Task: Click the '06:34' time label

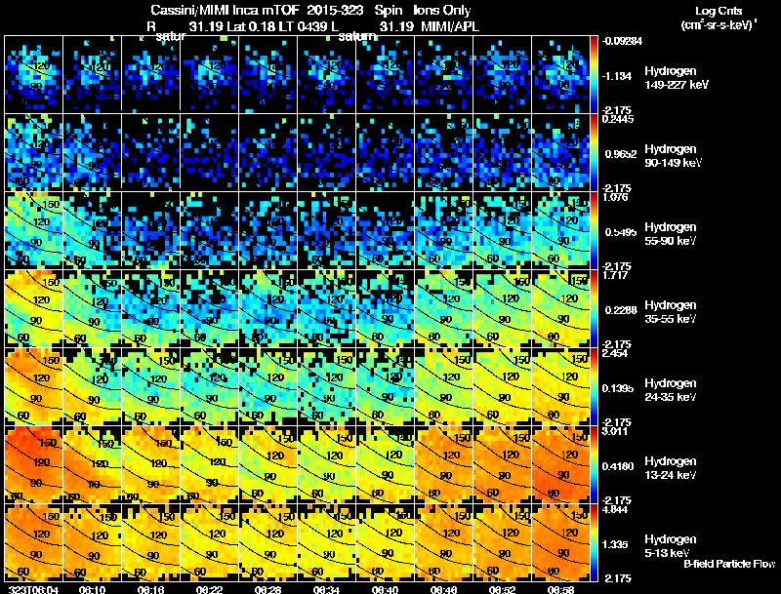Action: 326,589
